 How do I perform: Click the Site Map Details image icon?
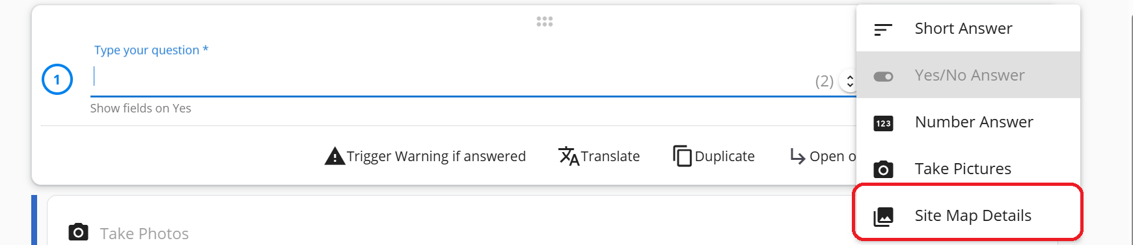[883, 216]
